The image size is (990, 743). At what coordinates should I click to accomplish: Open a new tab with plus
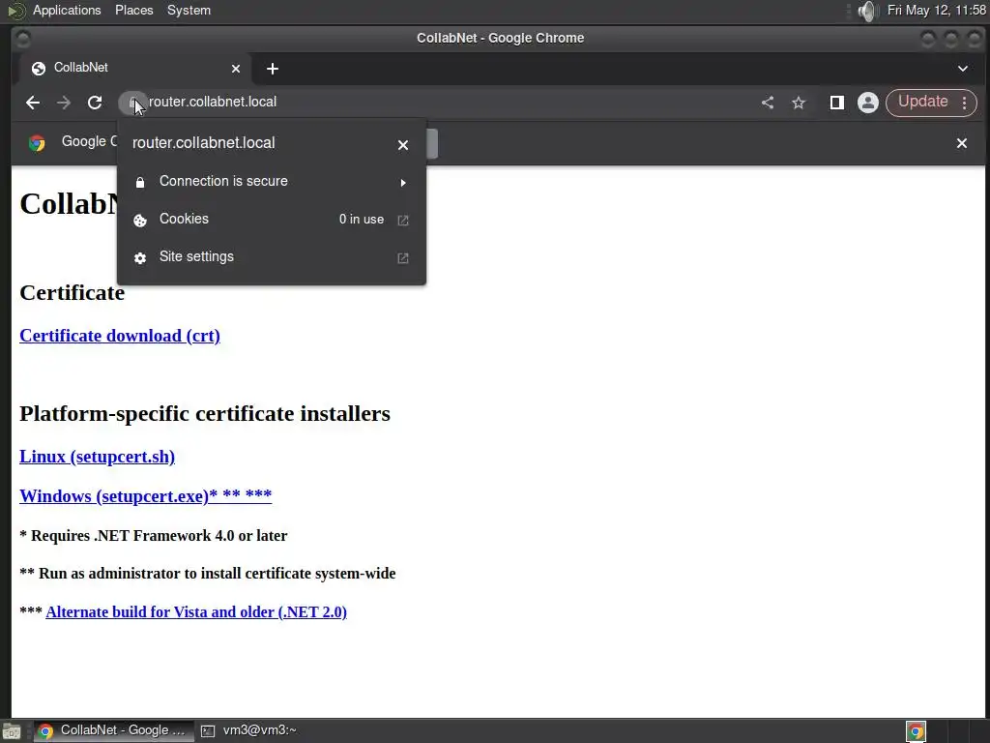[272, 69]
